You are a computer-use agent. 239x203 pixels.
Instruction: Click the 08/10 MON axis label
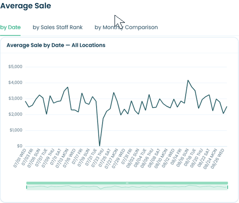pyautogui.click(x=161, y=158)
